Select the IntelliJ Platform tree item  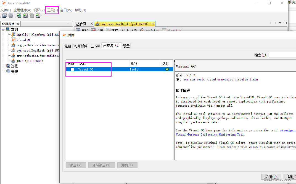click(38, 35)
